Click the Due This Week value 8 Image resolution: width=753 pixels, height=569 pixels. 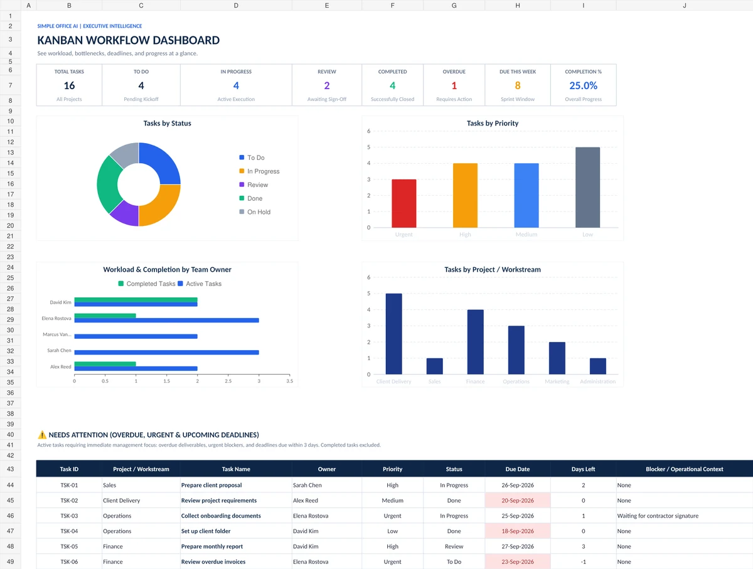pyautogui.click(x=518, y=85)
